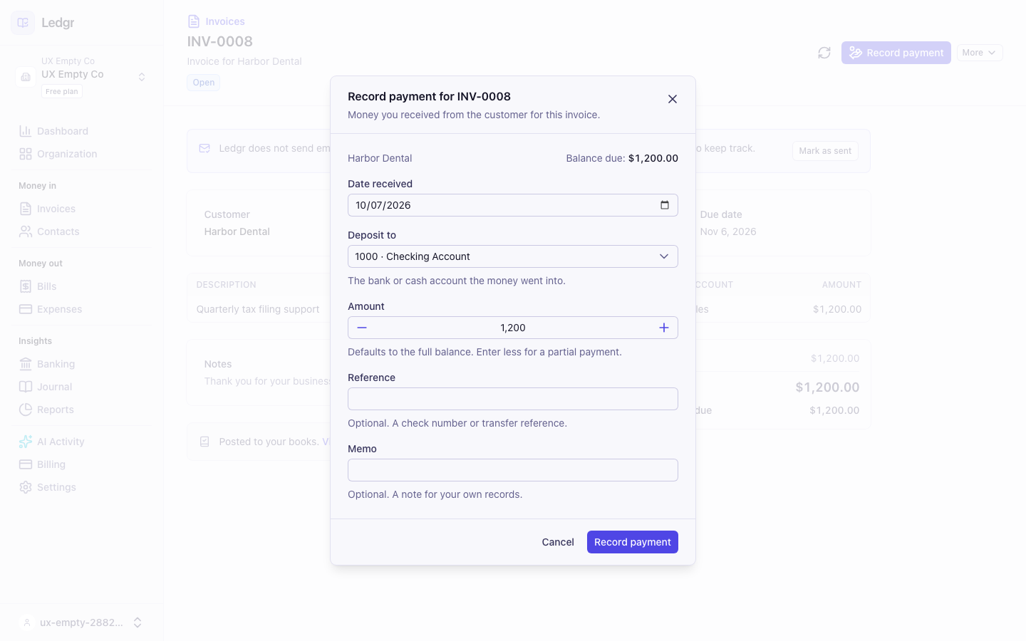Click Harbor Dental label in the dialog
Image resolution: width=1026 pixels, height=641 pixels.
380,158
